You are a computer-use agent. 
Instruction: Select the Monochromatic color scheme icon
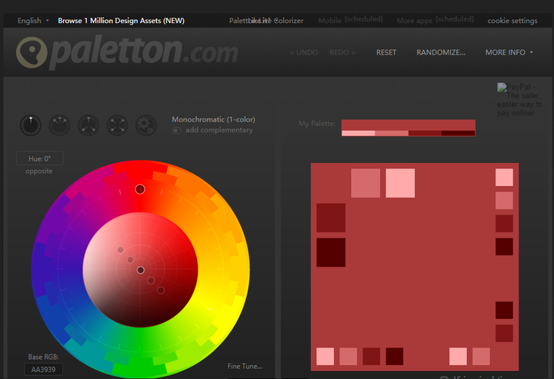click(x=31, y=125)
